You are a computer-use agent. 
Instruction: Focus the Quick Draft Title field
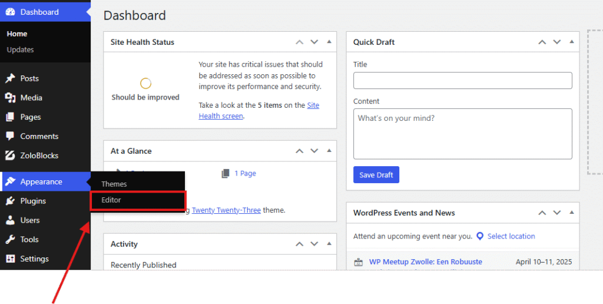pyautogui.click(x=463, y=81)
